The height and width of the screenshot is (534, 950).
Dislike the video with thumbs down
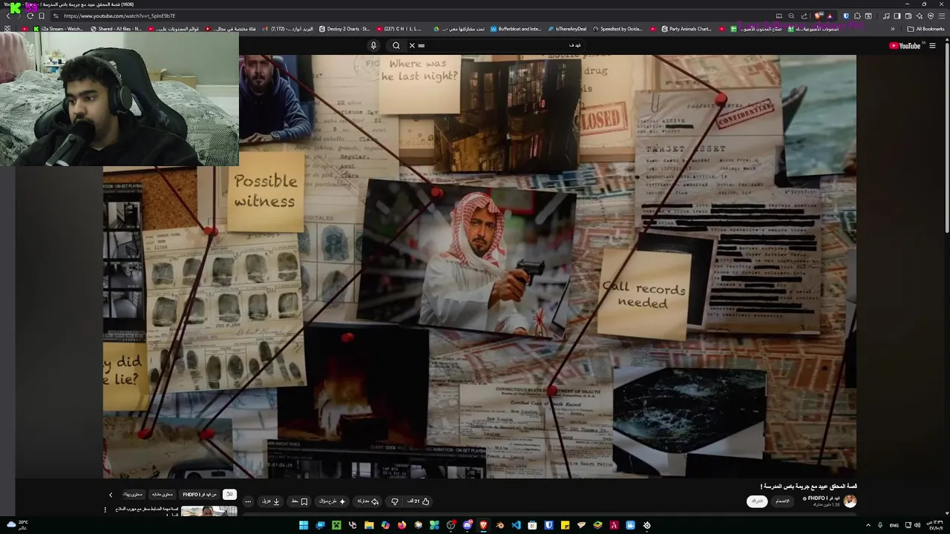click(394, 501)
